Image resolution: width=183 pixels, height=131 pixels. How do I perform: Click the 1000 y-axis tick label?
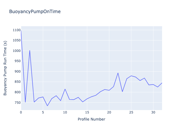(x=16, y=51)
